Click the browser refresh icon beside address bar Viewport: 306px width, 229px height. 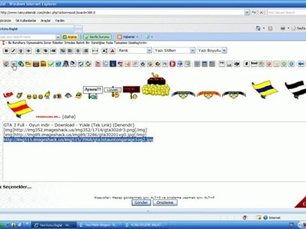tap(254, 13)
